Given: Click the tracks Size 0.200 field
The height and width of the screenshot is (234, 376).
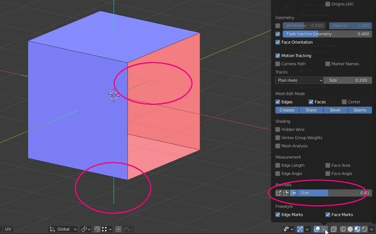Looking at the screenshot, I should pos(347,80).
